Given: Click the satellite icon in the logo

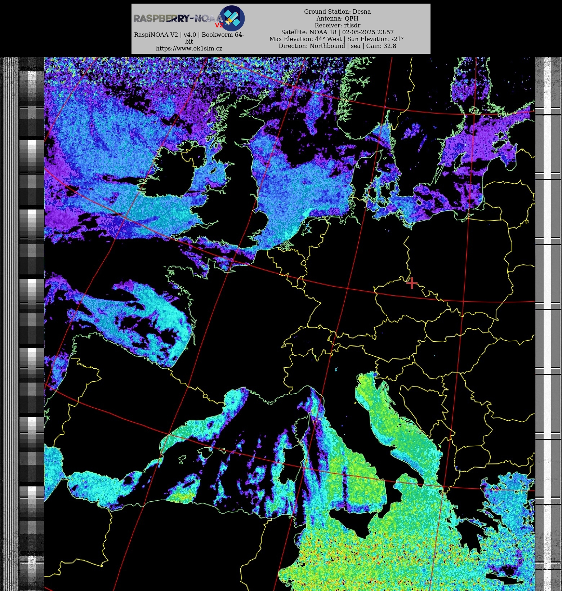Looking at the screenshot, I should coord(232,18).
